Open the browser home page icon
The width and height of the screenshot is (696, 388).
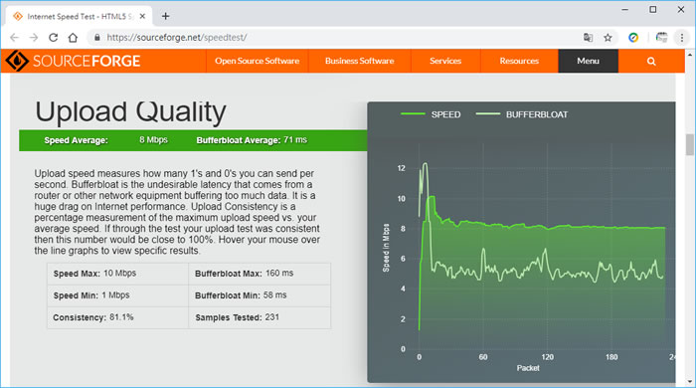pyautogui.click(x=73, y=38)
